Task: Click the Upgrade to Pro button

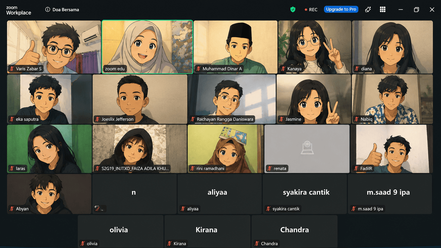Action: tap(341, 9)
